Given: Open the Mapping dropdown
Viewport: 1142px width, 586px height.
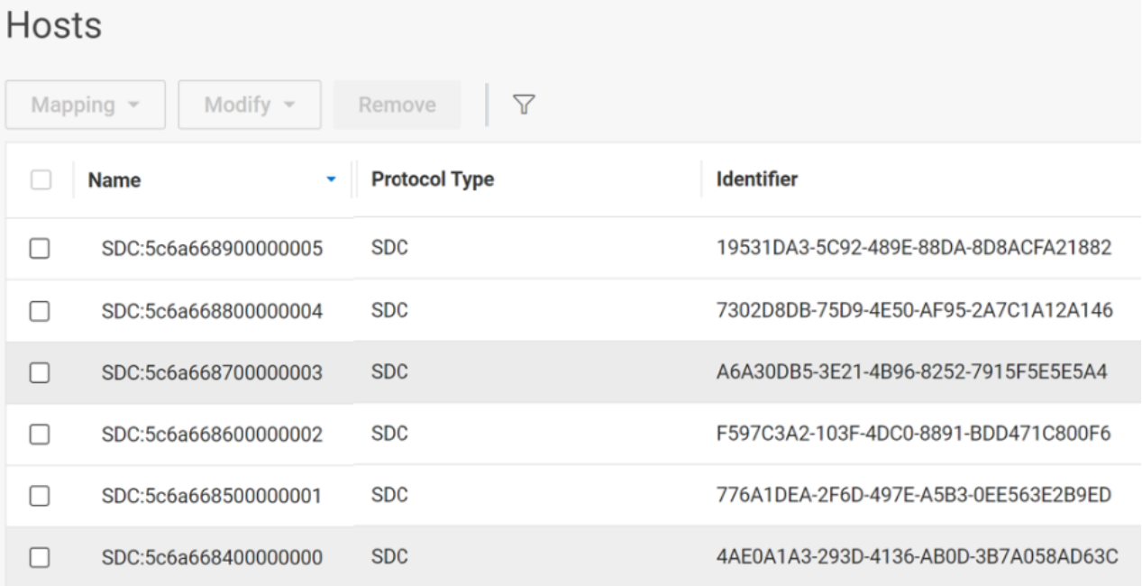Looking at the screenshot, I should click(85, 105).
